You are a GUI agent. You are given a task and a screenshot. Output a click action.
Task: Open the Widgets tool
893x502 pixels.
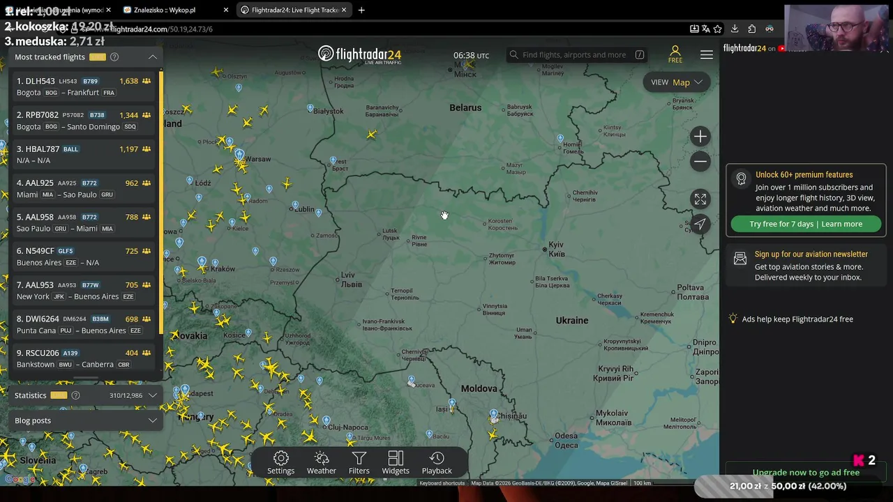(396, 463)
